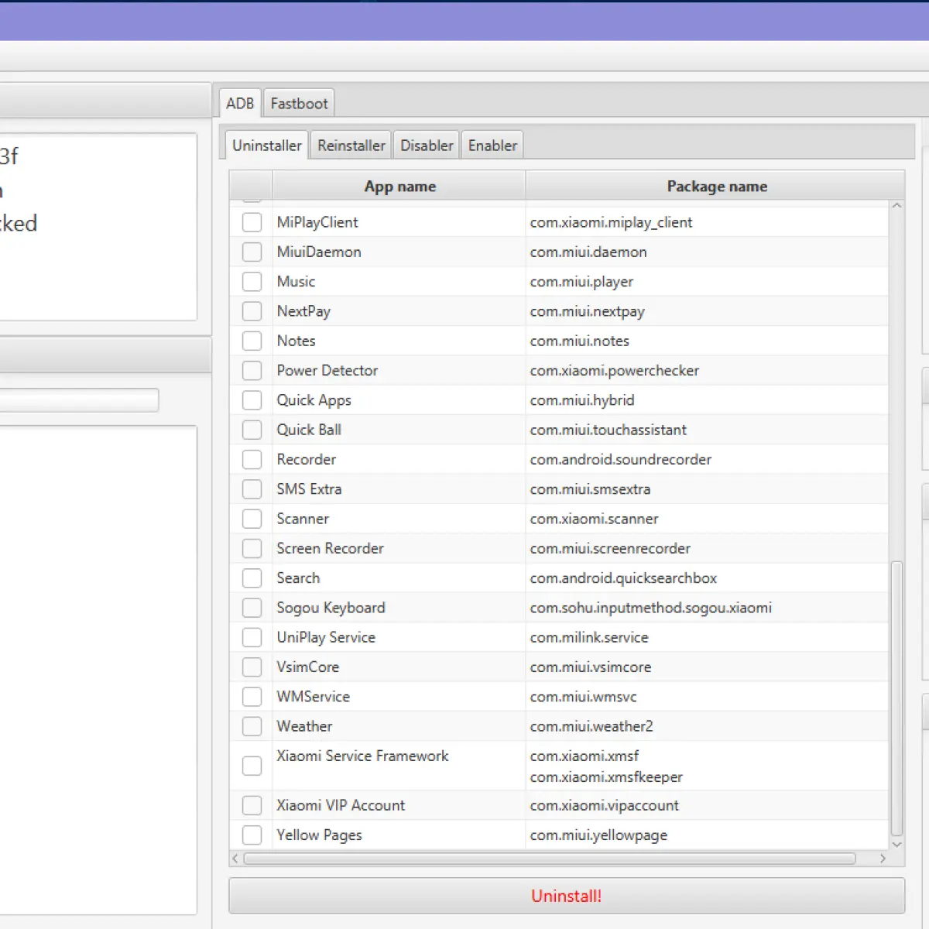Click the list scroll down arrow
The width and height of the screenshot is (929, 929).
point(896,844)
